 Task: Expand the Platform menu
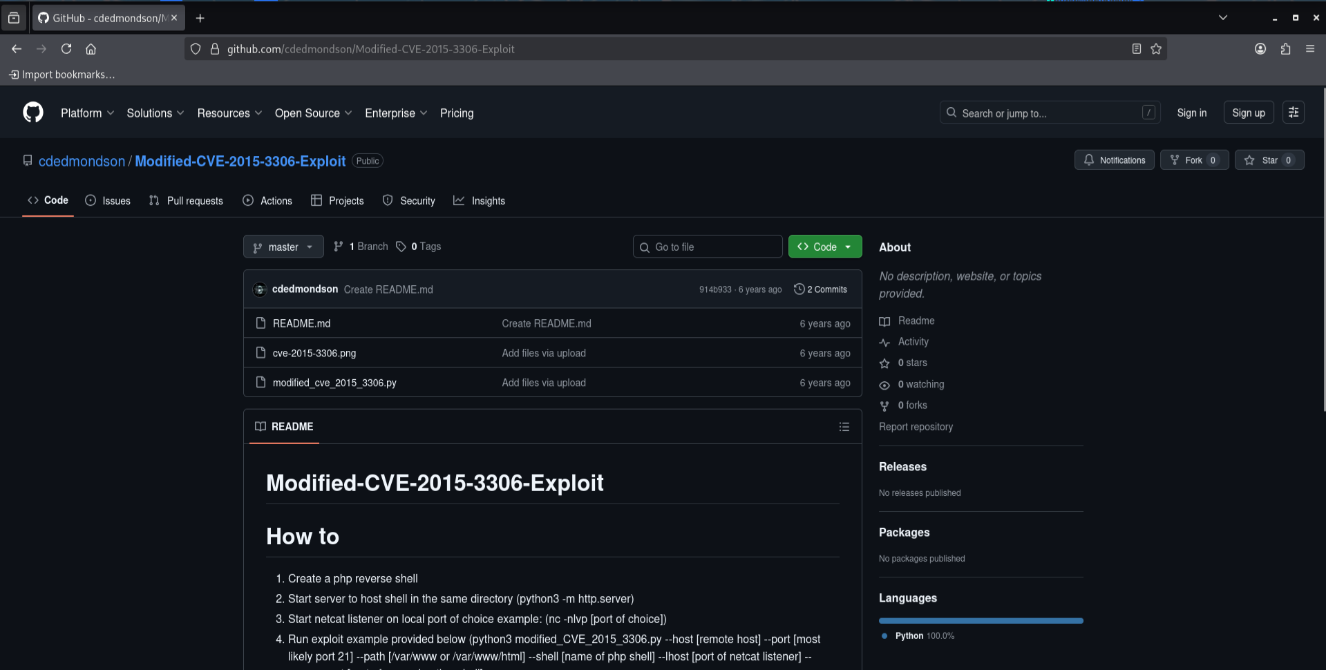coord(87,113)
